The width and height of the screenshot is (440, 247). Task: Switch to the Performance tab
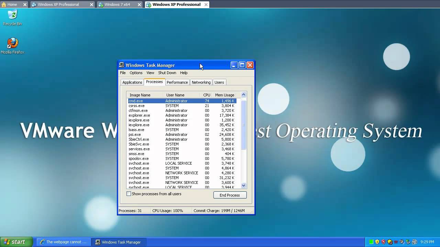point(177,82)
